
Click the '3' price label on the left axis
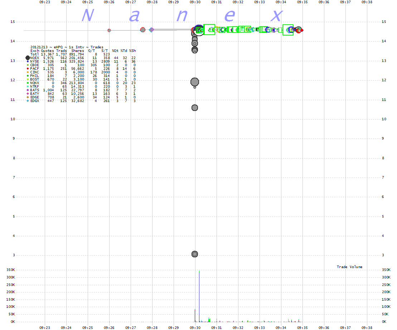tap(14, 255)
